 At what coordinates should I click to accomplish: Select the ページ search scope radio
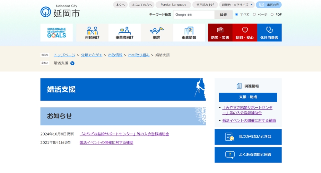point(254,14)
